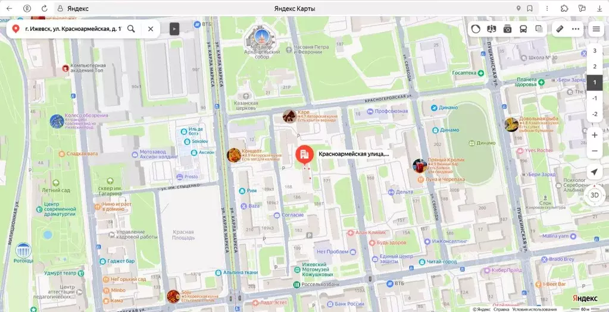Click the Красная Площадь label
Image resolution: width=609 pixels, height=312 pixels.
coord(183,235)
